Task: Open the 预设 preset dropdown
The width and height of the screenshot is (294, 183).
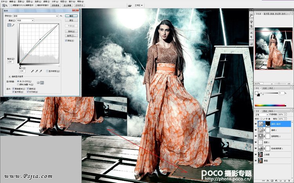Action: click(35, 16)
